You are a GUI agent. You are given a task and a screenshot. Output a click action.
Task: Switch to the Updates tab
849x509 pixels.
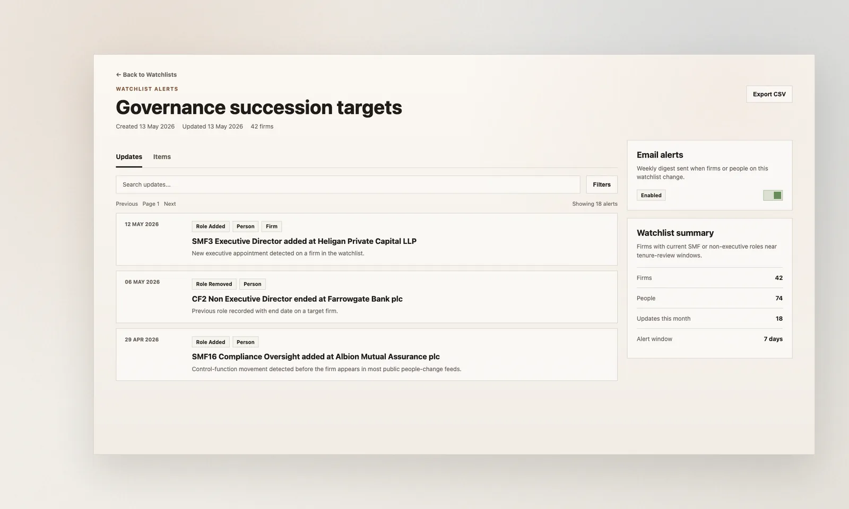coord(129,157)
